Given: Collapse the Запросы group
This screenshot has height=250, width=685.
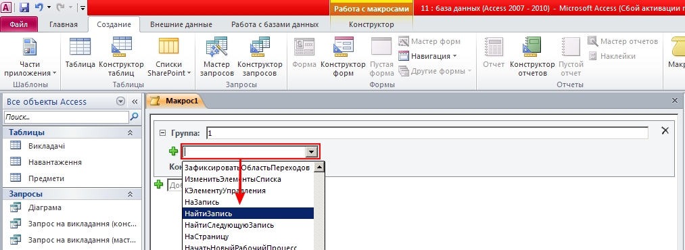Looking at the screenshot, I should pos(131,194).
